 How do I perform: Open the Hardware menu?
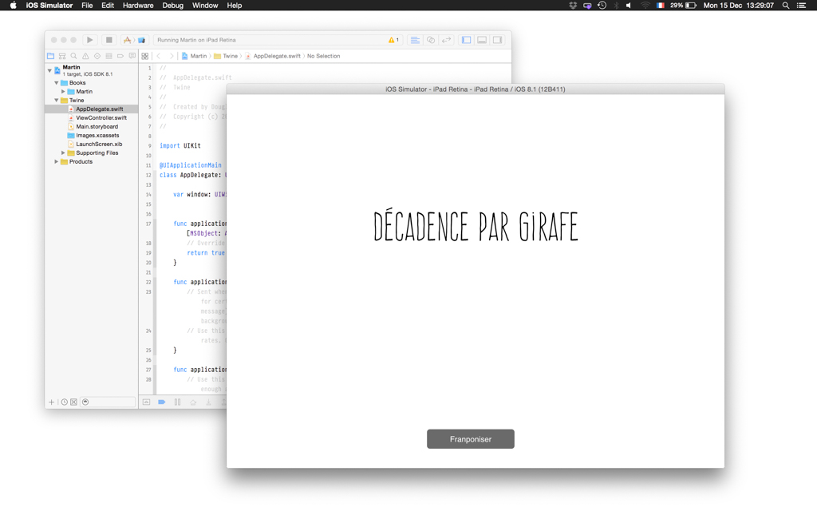(138, 6)
